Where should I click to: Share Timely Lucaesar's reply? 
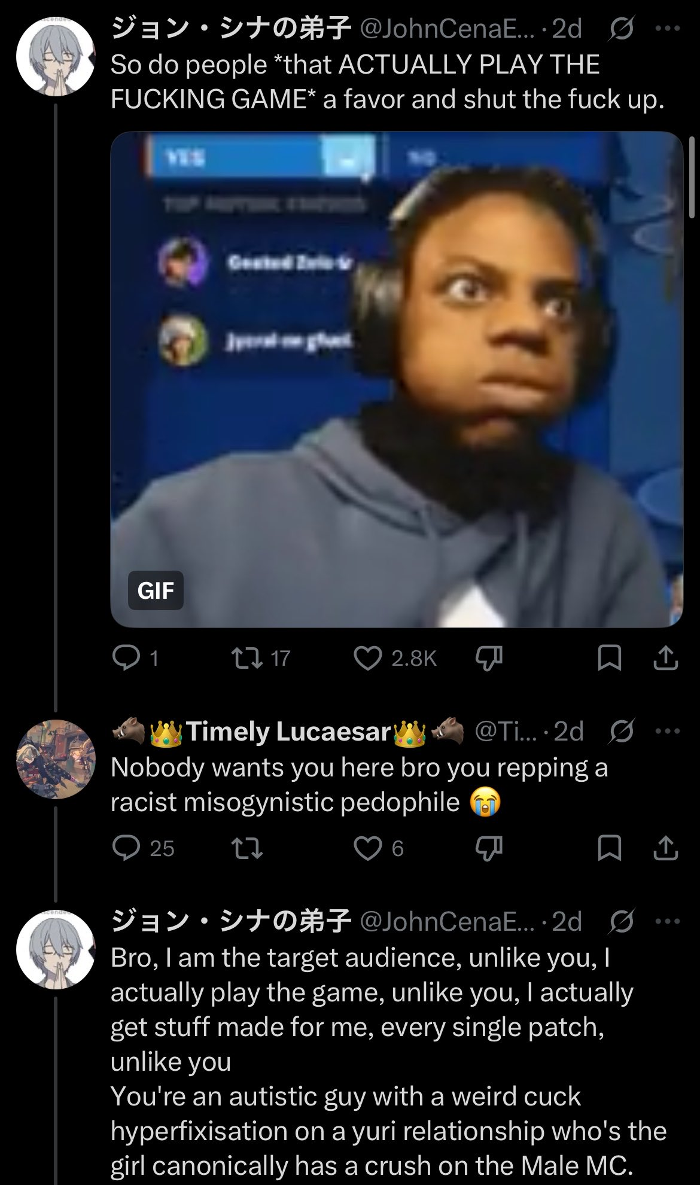click(x=665, y=848)
